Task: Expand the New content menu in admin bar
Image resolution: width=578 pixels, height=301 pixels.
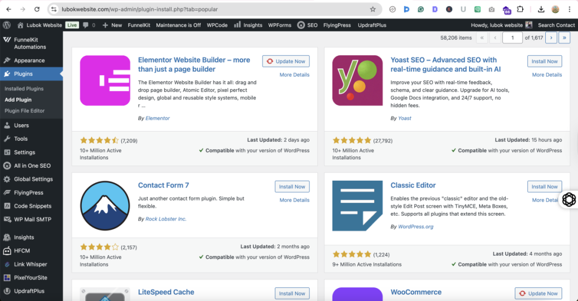Action: [x=112, y=25]
